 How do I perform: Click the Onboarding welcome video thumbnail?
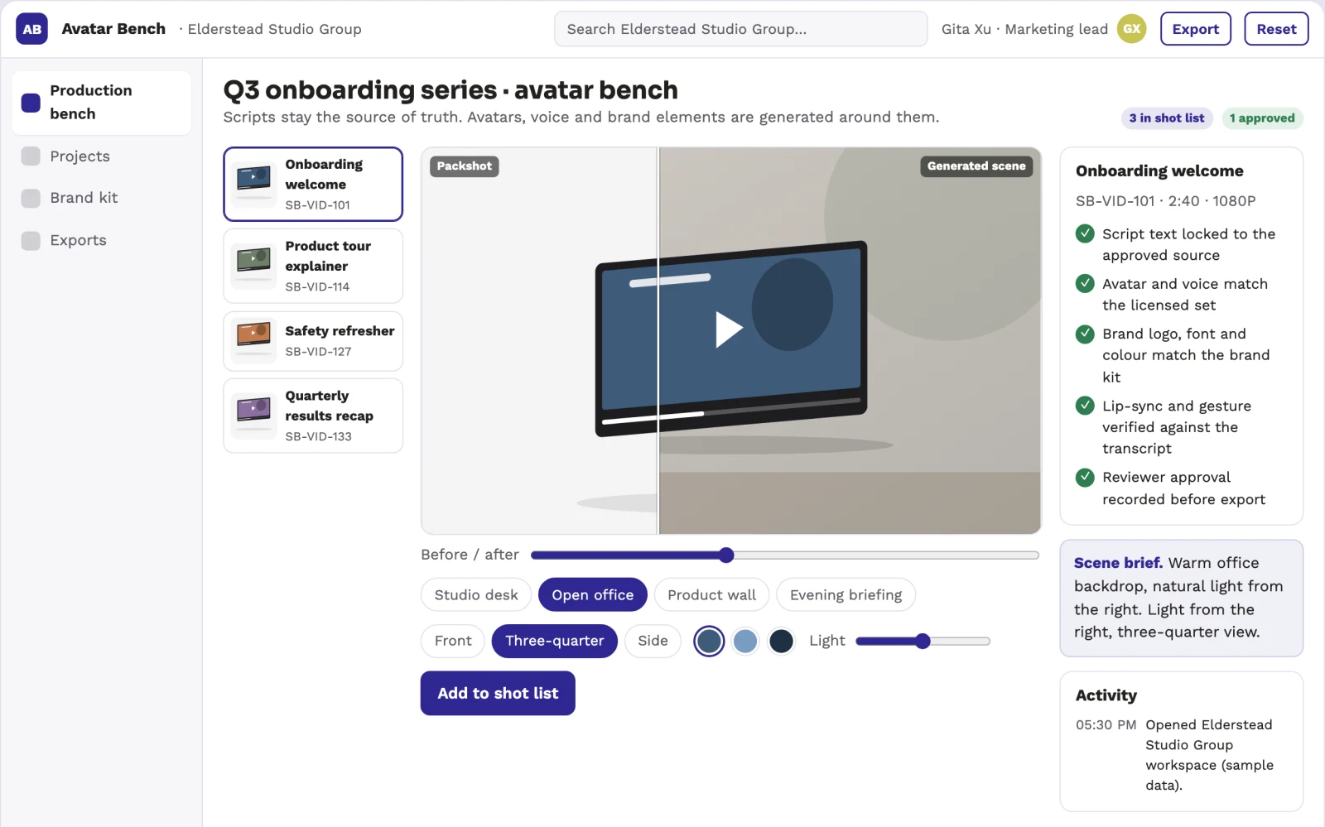[253, 184]
